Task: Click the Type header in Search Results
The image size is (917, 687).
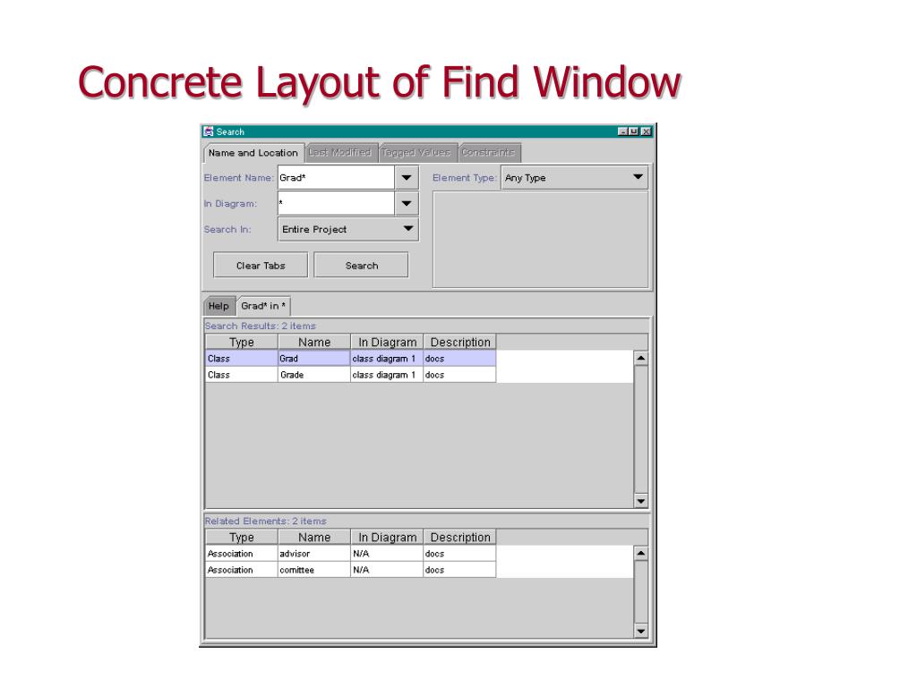Action: (x=242, y=343)
